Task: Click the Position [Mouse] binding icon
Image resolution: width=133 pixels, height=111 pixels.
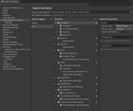Action: tap(61, 53)
